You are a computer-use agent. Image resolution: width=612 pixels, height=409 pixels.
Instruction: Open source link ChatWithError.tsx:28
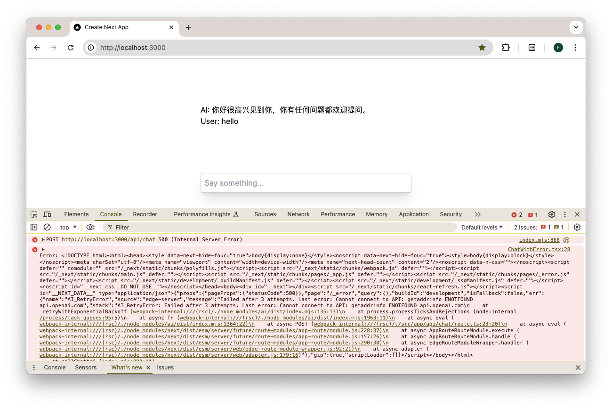tap(539, 250)
